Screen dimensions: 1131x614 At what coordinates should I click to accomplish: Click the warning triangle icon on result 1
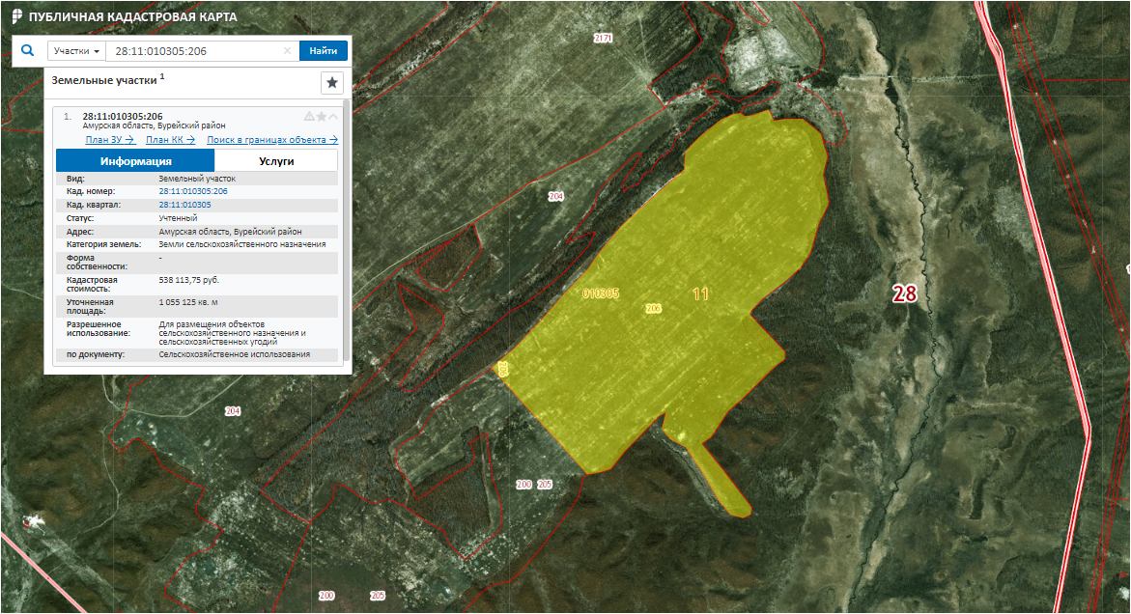coord(309,116)
